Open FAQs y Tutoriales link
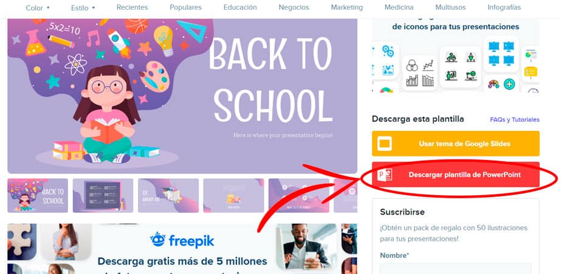The height and width of the screenshot is (274, 561). coord(514,120)
